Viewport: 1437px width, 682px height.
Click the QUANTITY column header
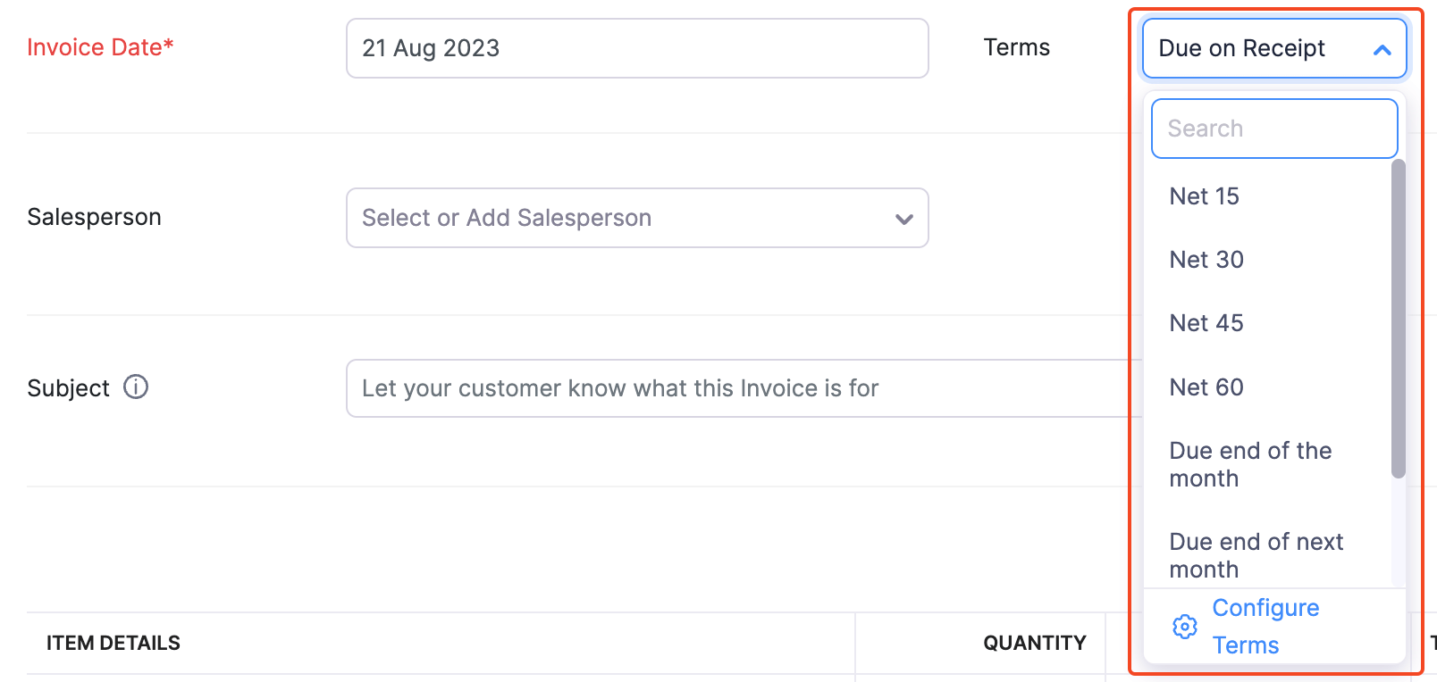tap(1034, 642)
